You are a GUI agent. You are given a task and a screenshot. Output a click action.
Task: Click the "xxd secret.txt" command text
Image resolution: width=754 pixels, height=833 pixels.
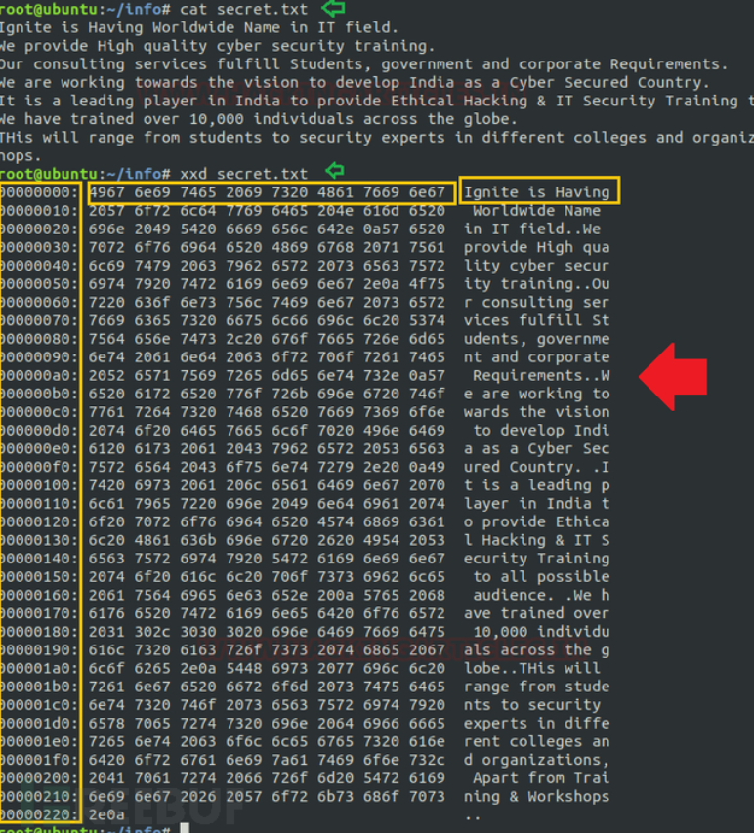pos(243,174)
